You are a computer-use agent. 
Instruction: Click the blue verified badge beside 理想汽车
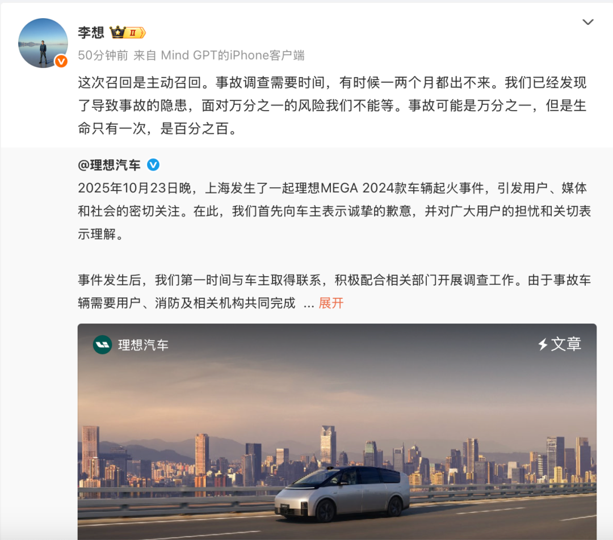point(153,165)
